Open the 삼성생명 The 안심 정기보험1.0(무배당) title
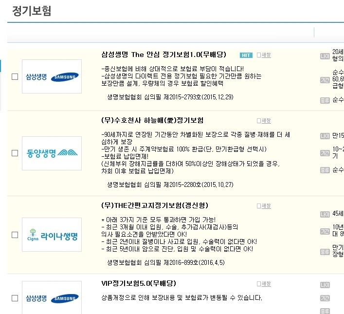The width and height of the screenshot is (344, 314). coord(163,55)
